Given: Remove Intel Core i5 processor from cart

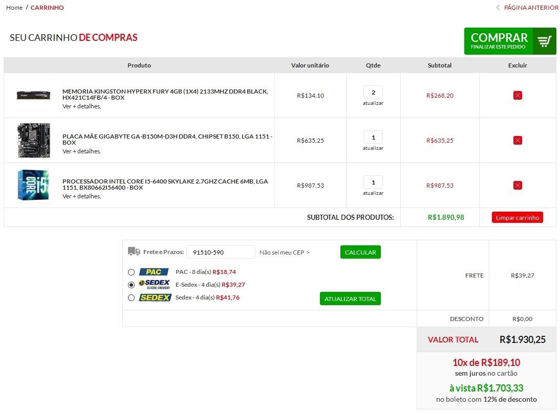Looking at the screenshot, I should [x=518, y=185].
